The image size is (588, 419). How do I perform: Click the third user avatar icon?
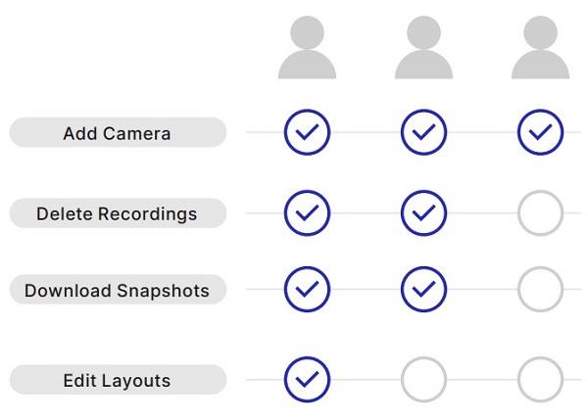pos(540,49)
